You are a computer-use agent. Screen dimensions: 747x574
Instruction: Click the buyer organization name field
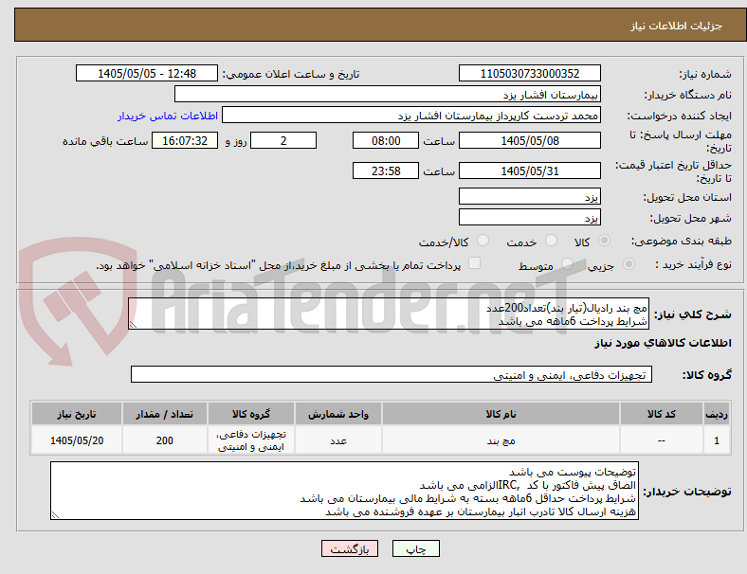tap(388, 94)
